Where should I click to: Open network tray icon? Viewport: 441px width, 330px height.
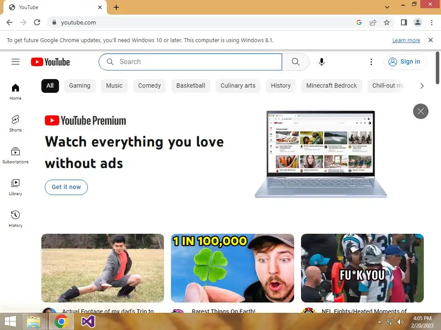[x=390, y=321]
